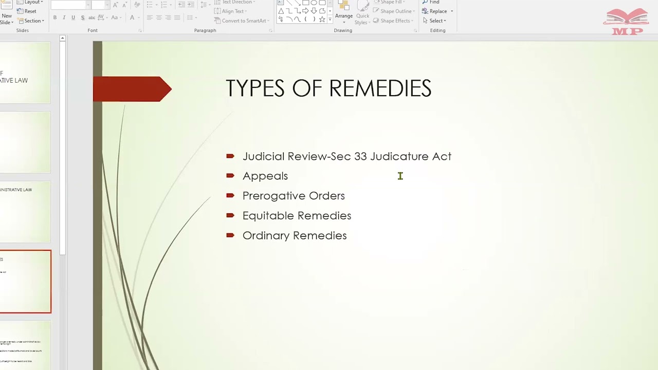This screenshot has height=370, width=658.
Task: Click the title 'TYPES OF REMEDIES'
Action: [x=328, y=88]
